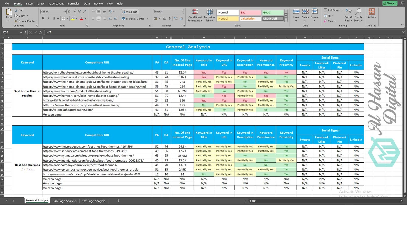Click the Increase Indent icon

pyautogui.click(x=116, y=19)
